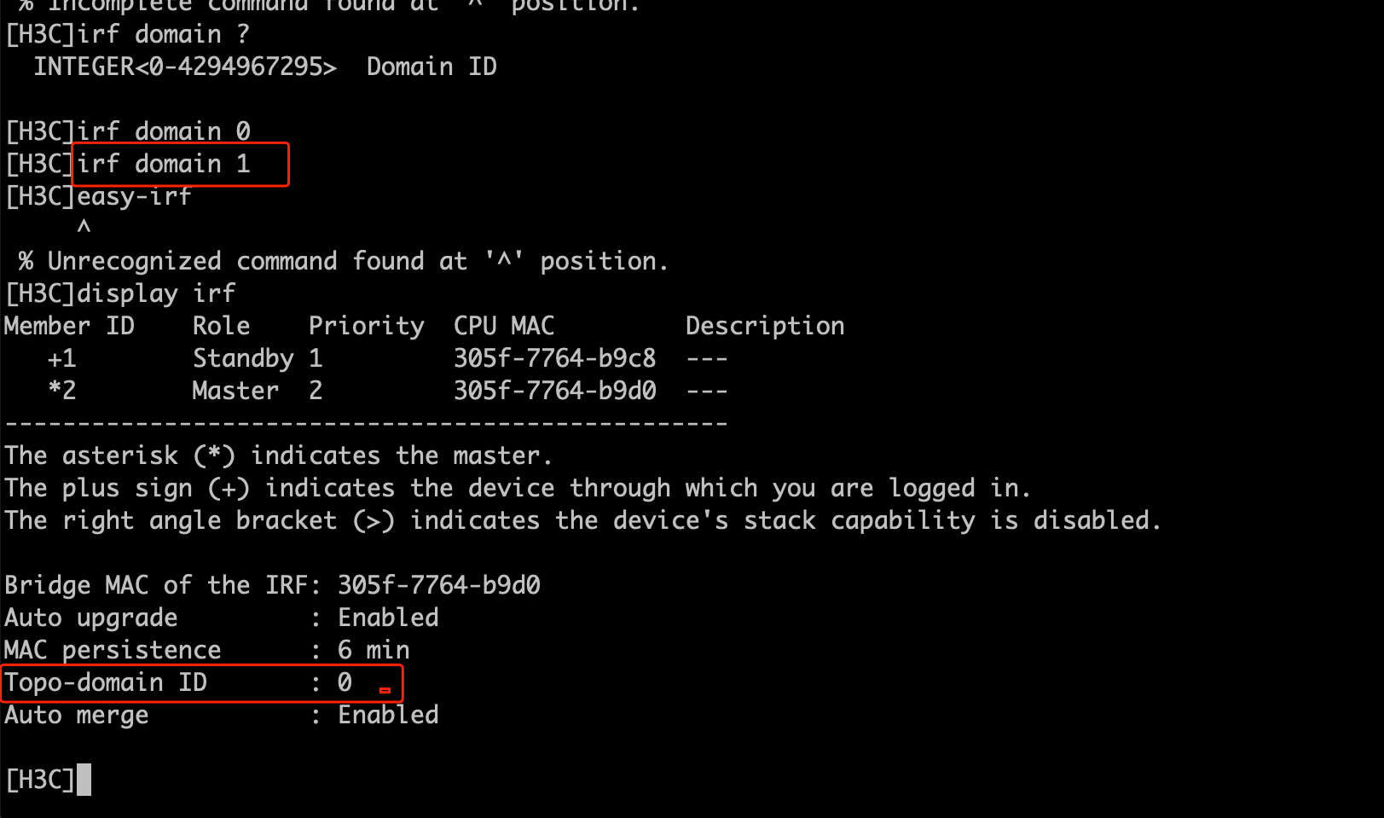1384x818 pixels.
Task: Click the Bridge MAC address value
Action: [x=439, y=585]
